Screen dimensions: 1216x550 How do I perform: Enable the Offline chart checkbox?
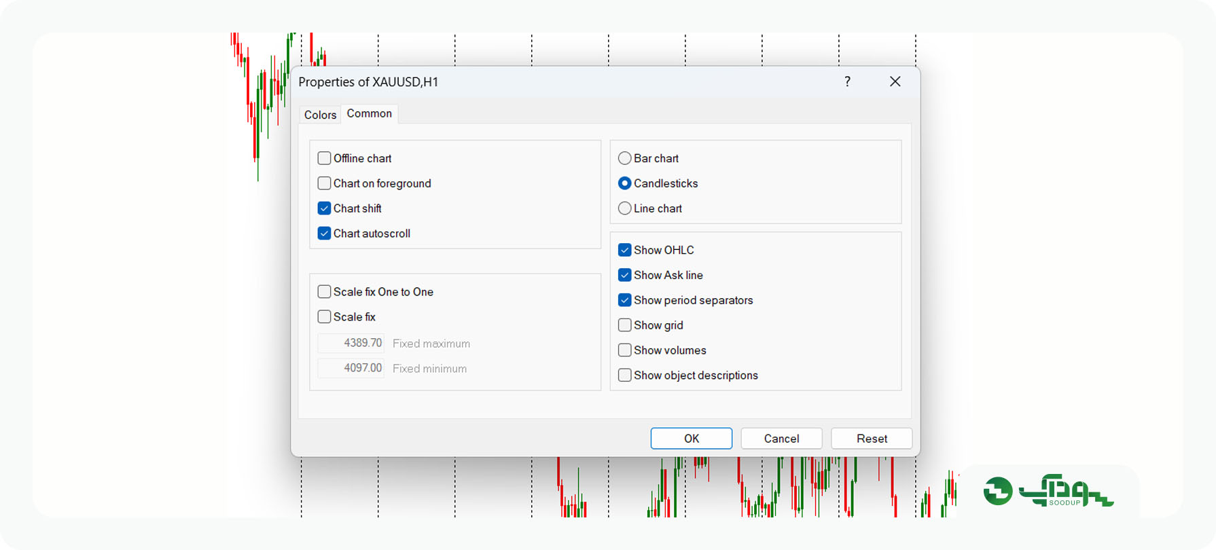coord(324,158)
